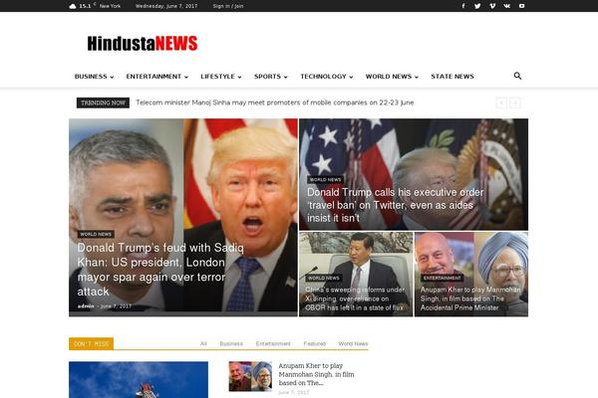Select the World News tab under Don't Miss
Screen dimensions: 598x398
353,343
